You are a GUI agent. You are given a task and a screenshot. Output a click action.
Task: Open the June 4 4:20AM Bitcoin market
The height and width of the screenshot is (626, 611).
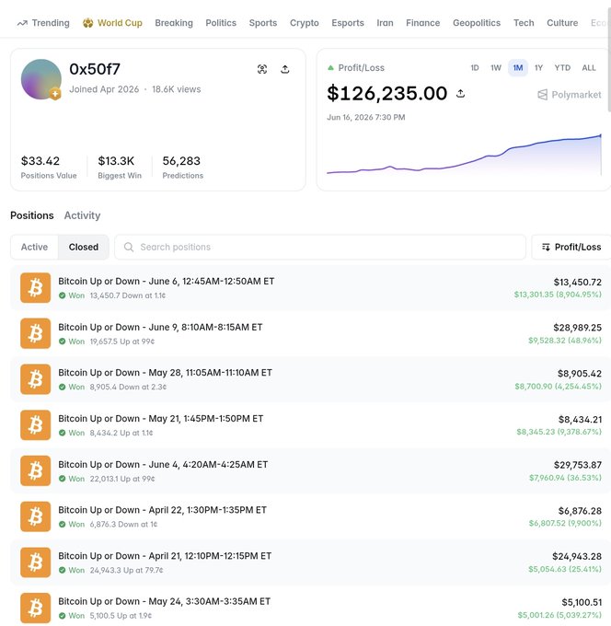163,464
